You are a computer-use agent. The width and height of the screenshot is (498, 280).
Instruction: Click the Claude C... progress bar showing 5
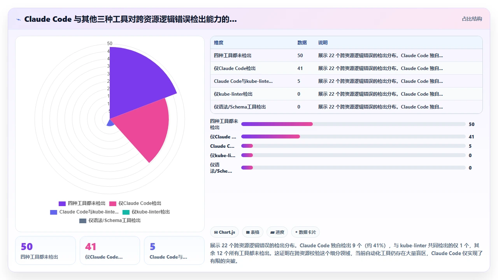click(x=353, y=146)
